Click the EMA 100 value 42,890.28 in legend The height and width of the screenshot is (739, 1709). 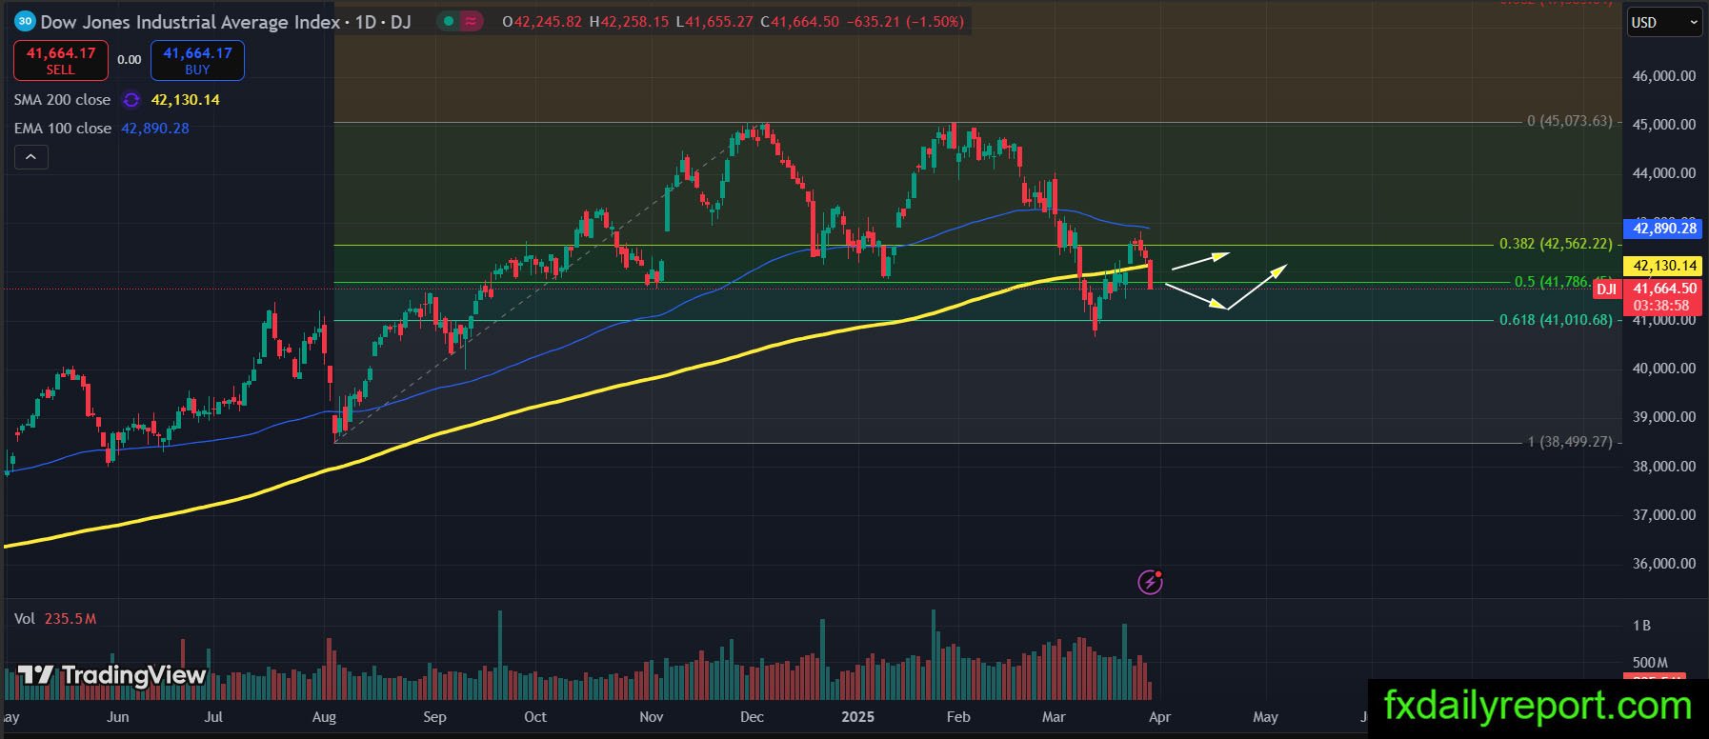(155, 129)
